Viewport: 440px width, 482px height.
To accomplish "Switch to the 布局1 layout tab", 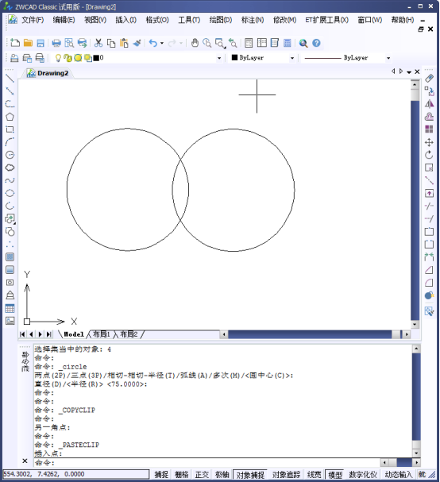I will tap(101, 334).
